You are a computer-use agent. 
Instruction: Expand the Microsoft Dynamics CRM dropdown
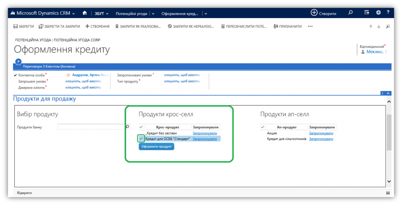pyautogui.click(x=74, y=13)
